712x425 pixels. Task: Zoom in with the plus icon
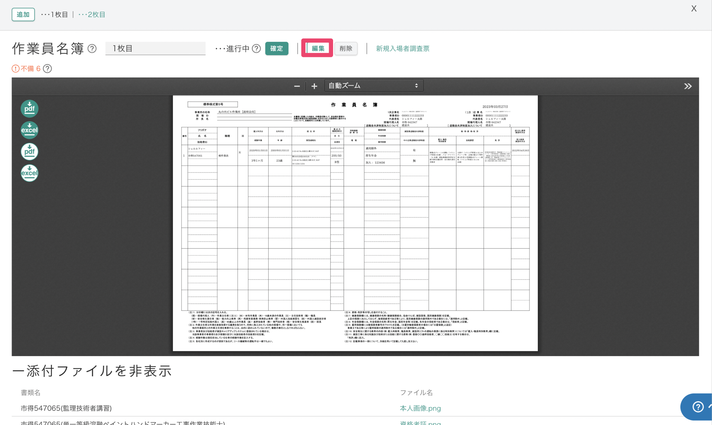[314, 86]
